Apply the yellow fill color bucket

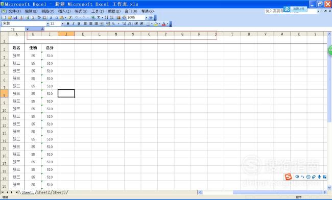(156, 23)
